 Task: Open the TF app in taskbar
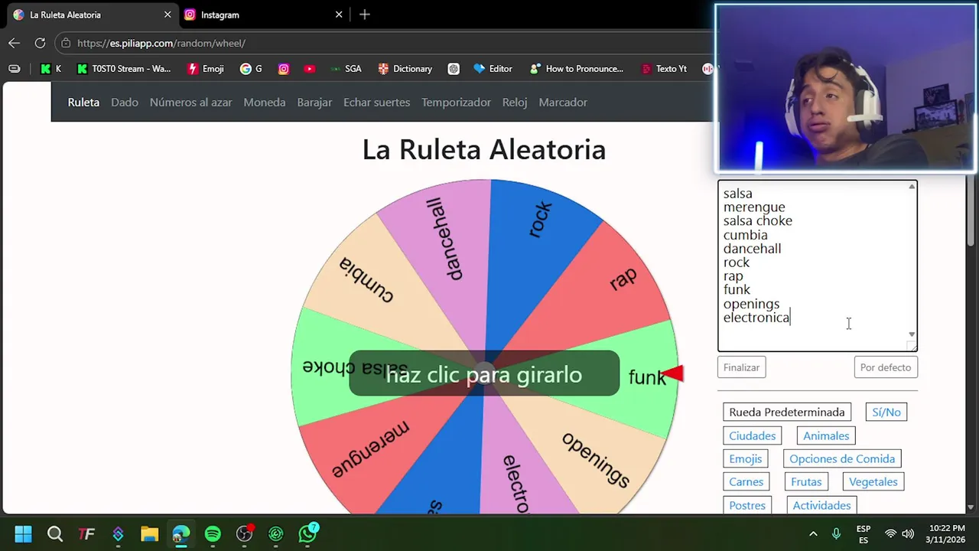[x=86, y=533]
